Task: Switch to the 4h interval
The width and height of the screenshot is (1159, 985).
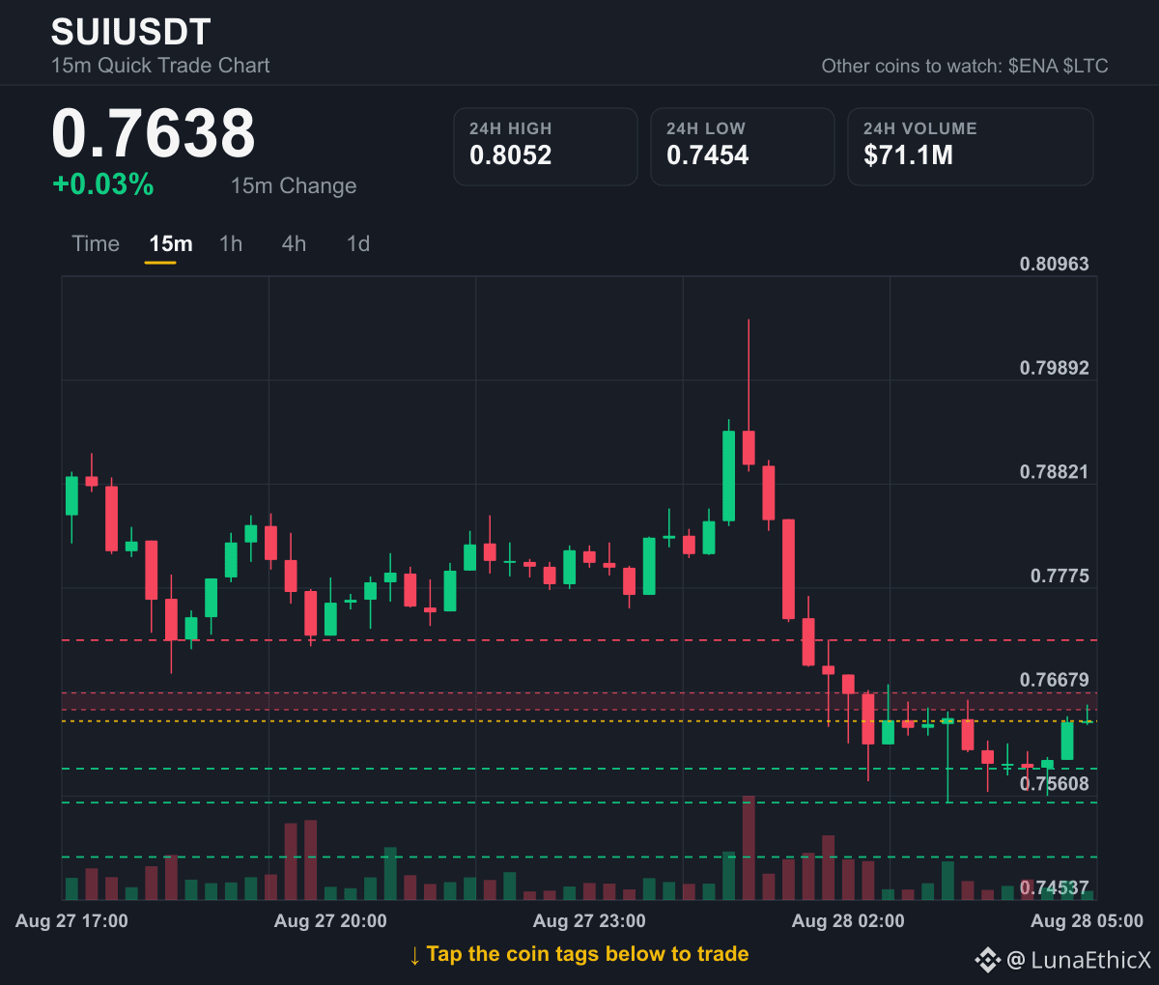Action: 294,243
